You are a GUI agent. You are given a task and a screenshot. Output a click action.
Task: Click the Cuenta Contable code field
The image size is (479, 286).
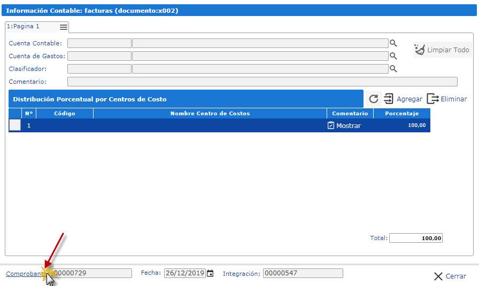click(99, 43)
